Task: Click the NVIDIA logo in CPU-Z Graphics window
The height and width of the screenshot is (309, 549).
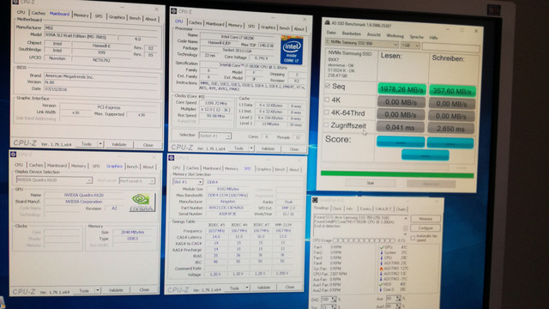Action: click(142, 203)
